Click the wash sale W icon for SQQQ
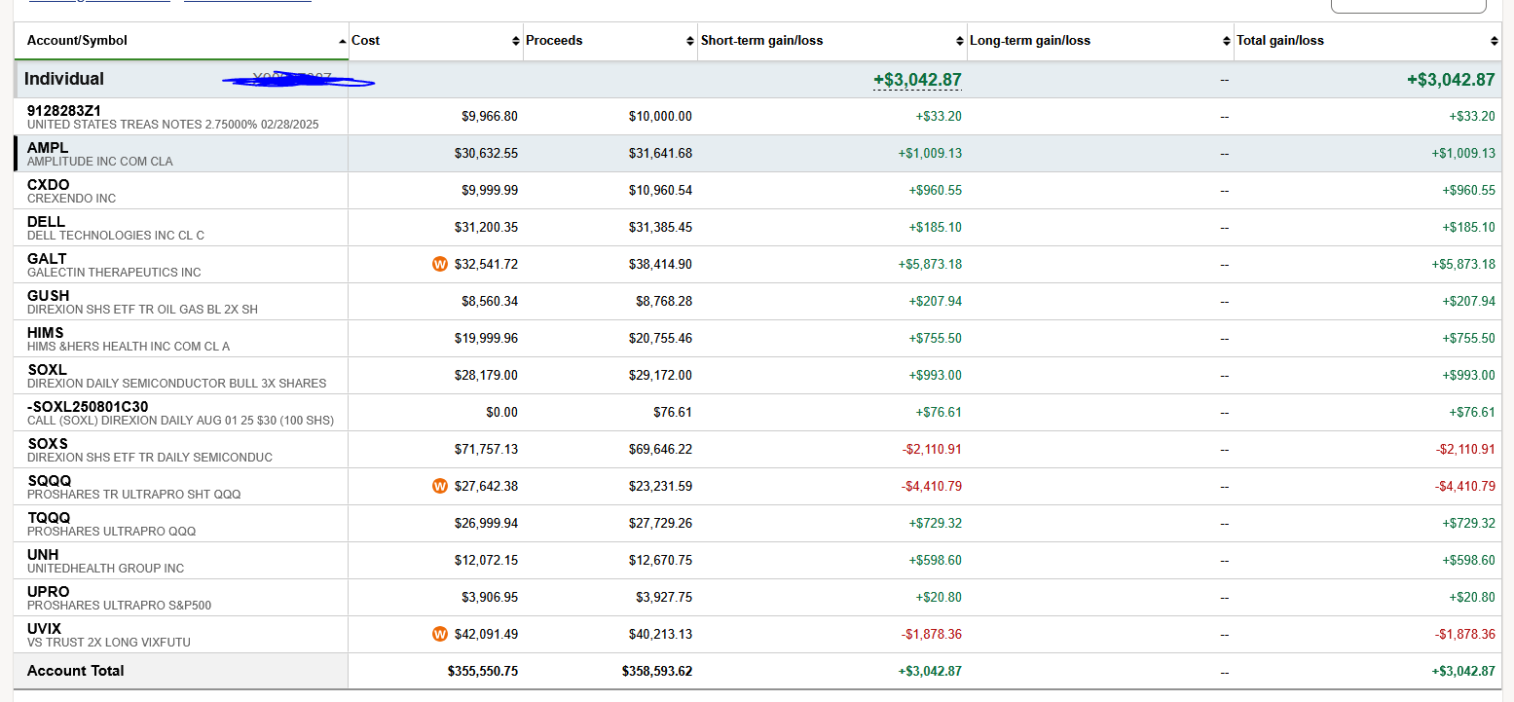This screenshot has height=702, width=1514. (440, 486)
